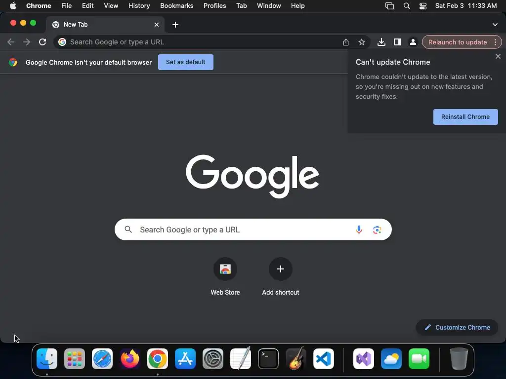Viewport: 506px width, 379px height.
Task: Go forward using the forward arrow
Action: pyautogui.click(x=27, y=42)
